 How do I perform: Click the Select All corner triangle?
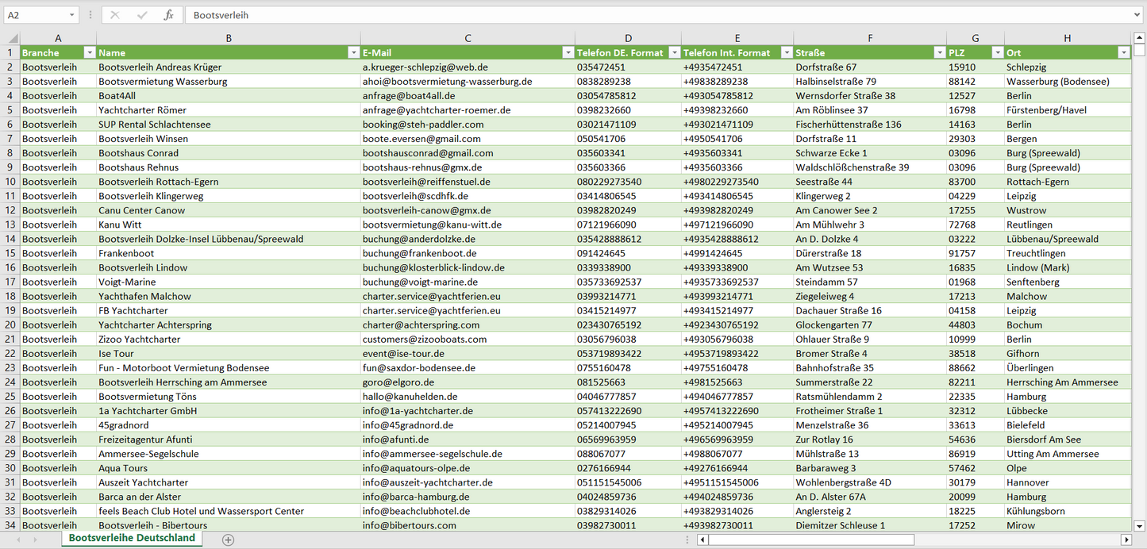point(13,38)
